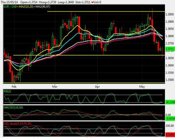Select the date text Thu 15/05/14
Screen dimensions: 175x138
[x=10, y=2]
